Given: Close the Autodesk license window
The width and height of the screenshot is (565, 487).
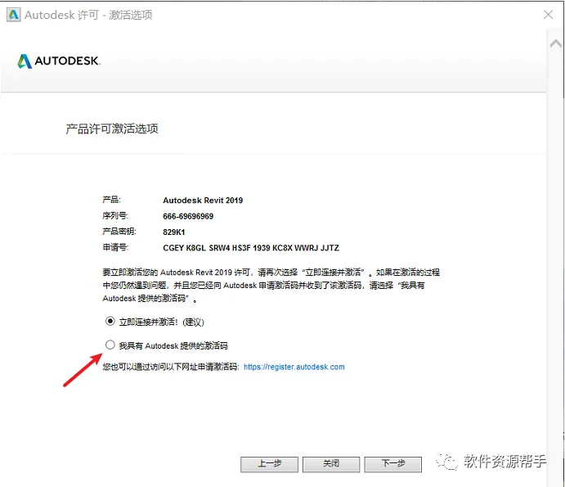Looking at the screenshot, I should [x=548, y=15].
